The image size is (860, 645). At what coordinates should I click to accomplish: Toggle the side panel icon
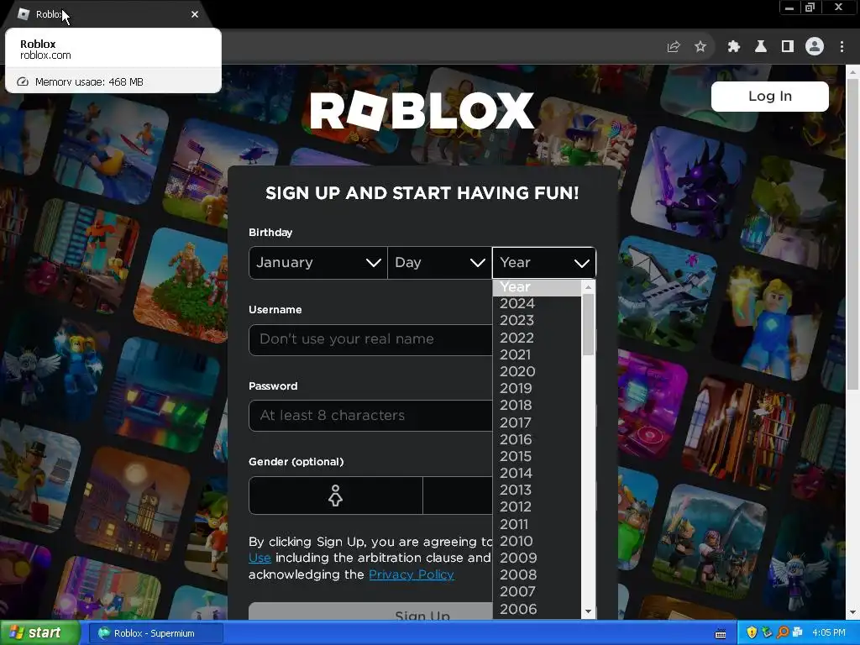click(x=788, y=47)
